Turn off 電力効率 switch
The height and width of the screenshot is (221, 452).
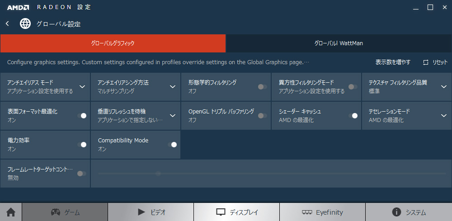[82, 145]
